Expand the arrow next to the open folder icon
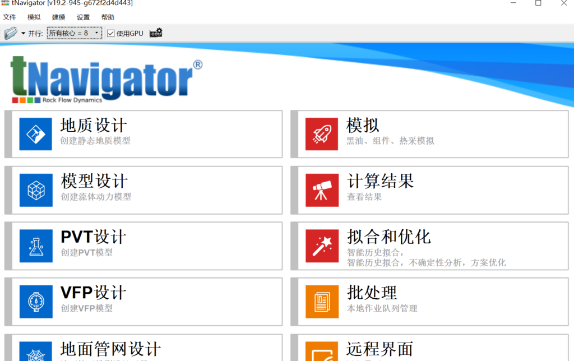This screenshot has height=361, width=574. tap(23, 33)
